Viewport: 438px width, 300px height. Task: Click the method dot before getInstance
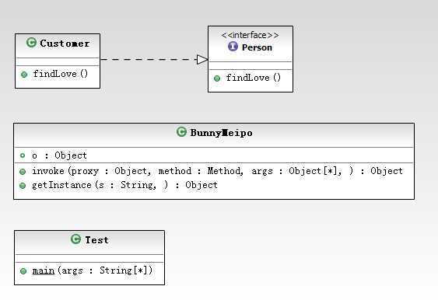[23, 186]
